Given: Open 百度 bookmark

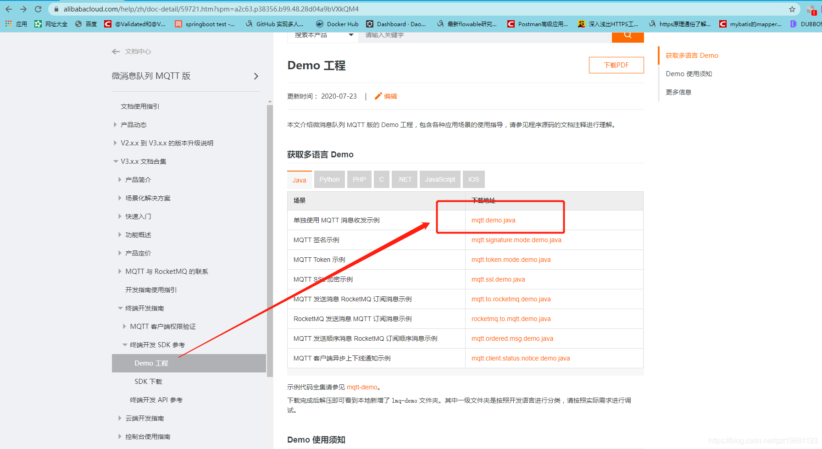Looking at the screenshot, I should [86, 24].
